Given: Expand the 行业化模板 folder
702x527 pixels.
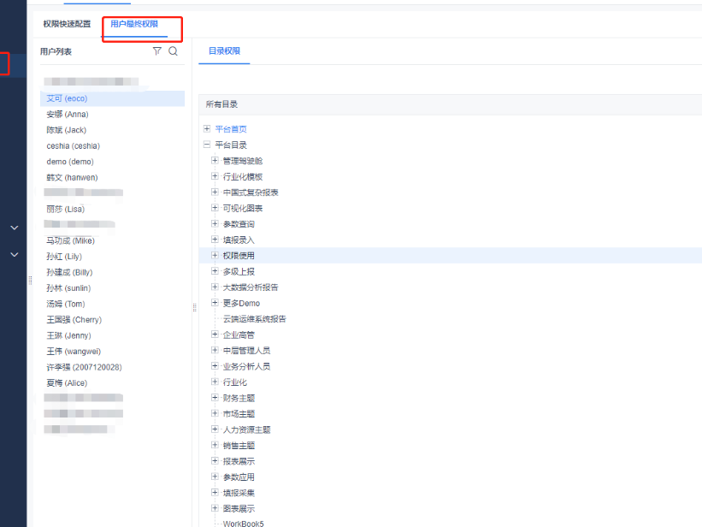Looking at the screenshot, I should click(215, 176).
